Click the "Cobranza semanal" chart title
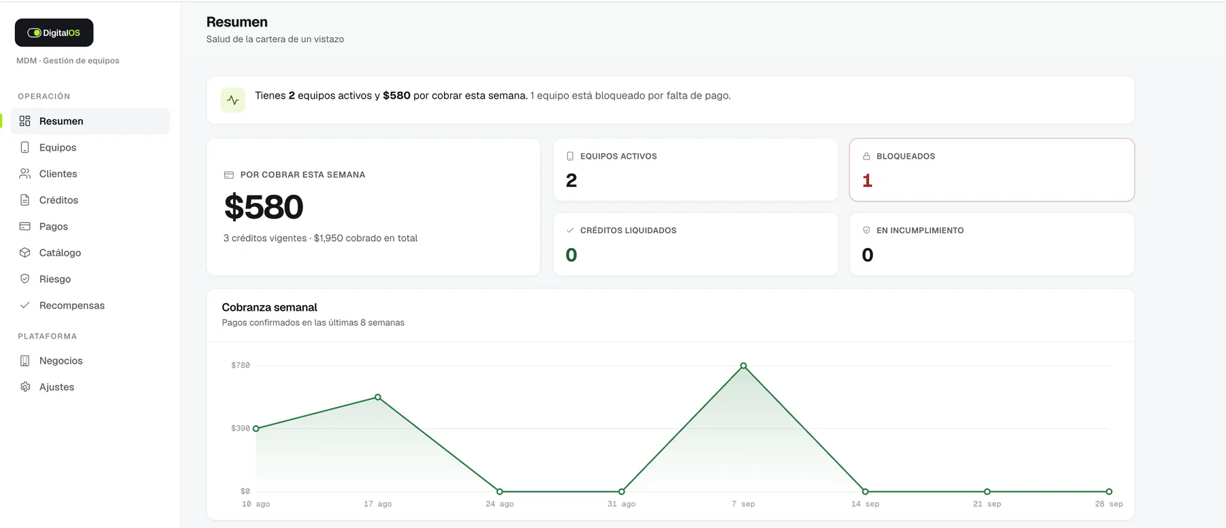 pyautogui.click(x=270, y=307)
